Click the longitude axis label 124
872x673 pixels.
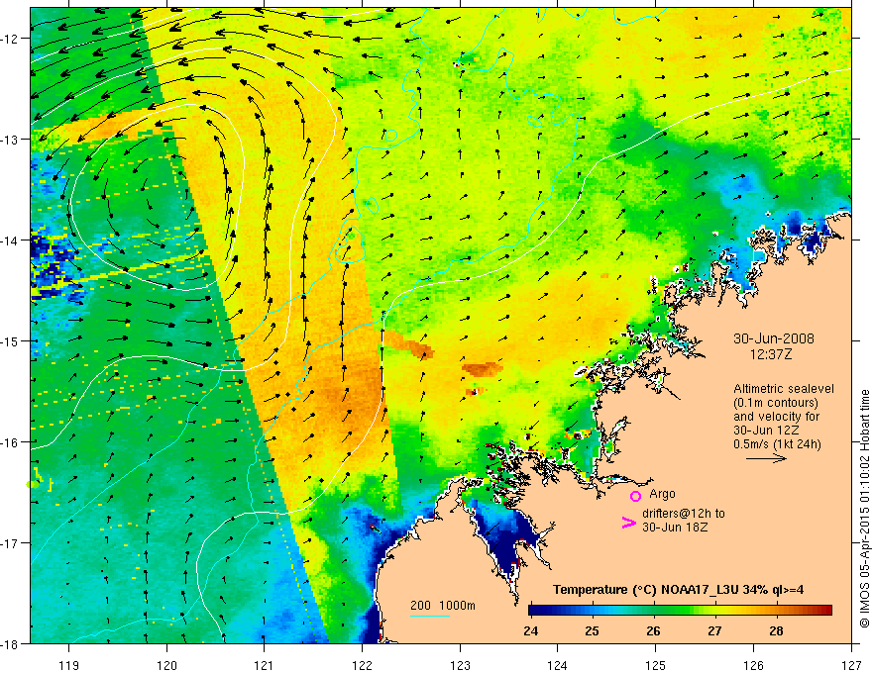[x=558, y=666]
